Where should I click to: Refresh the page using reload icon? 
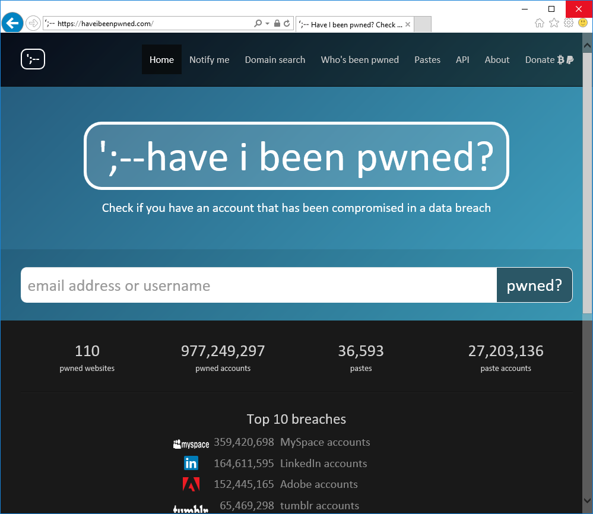[287, 24]
